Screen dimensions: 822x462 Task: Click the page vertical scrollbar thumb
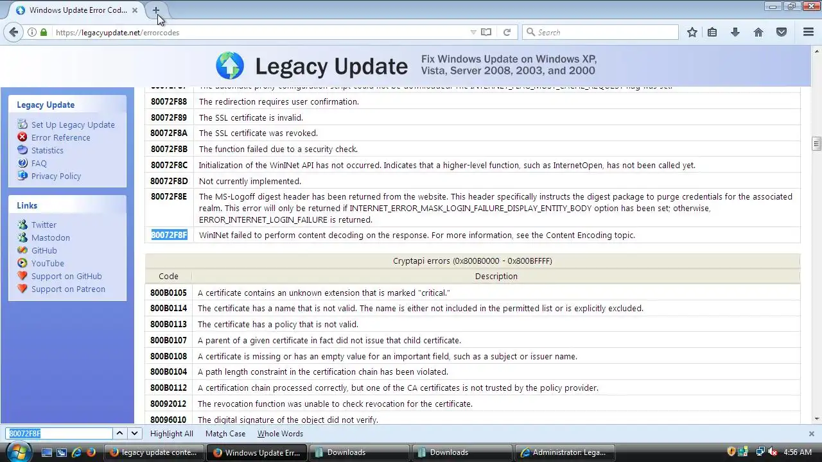[x=816, y=143]
